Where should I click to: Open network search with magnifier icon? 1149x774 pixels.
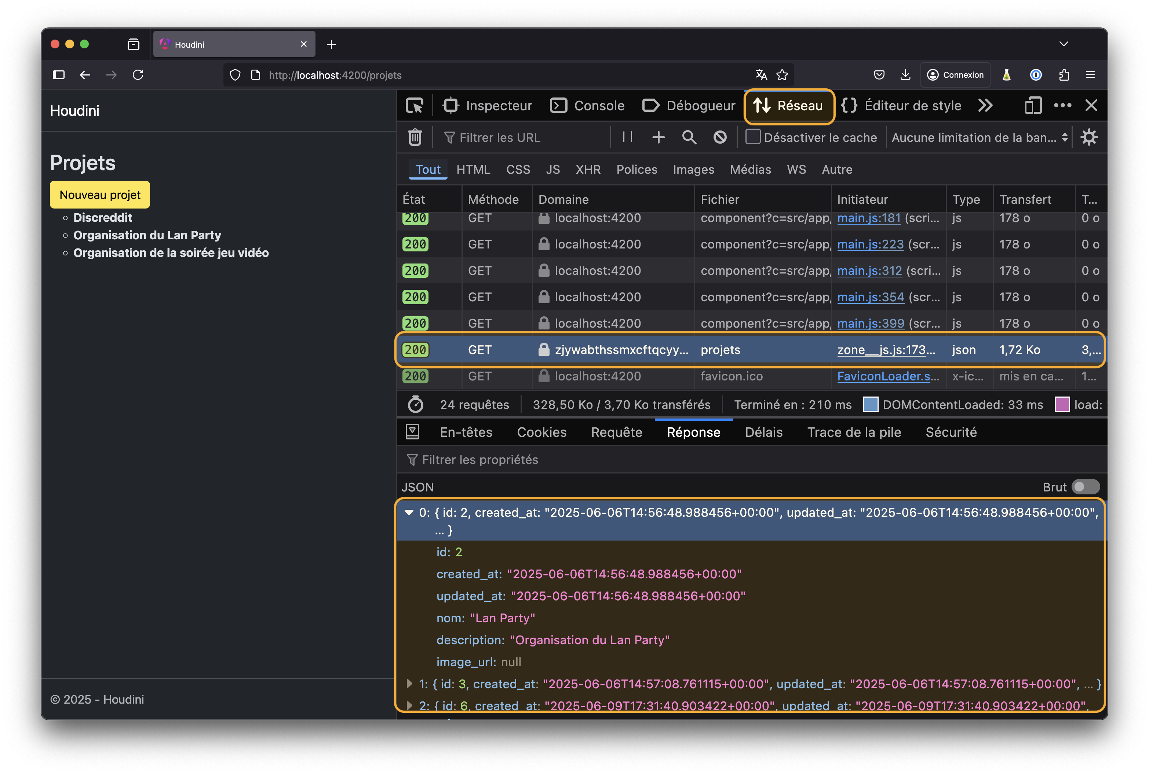pyautogui.click(x=689, y=137)
